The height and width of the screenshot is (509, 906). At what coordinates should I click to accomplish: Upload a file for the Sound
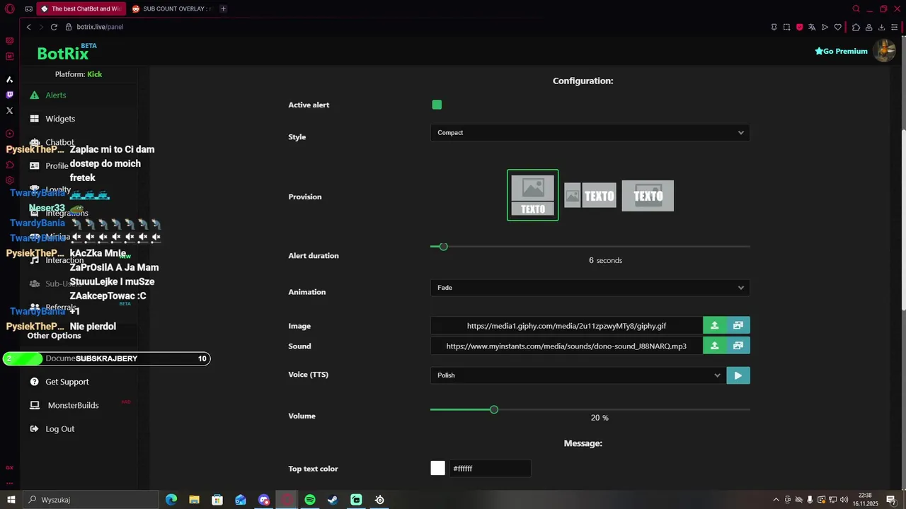pyautogui.click(x=715, y=346)
